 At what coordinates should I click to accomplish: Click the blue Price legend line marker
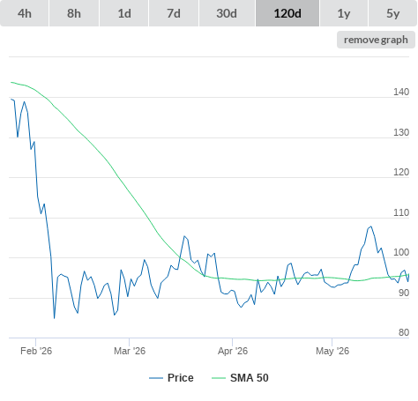[x=156, y=378]
